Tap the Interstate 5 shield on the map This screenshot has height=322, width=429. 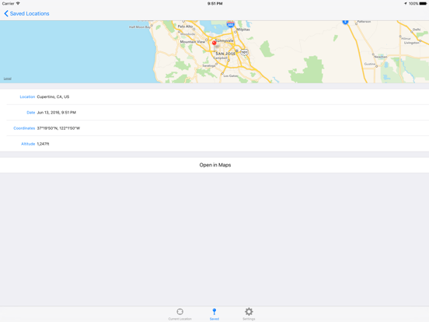coord(345,22)
